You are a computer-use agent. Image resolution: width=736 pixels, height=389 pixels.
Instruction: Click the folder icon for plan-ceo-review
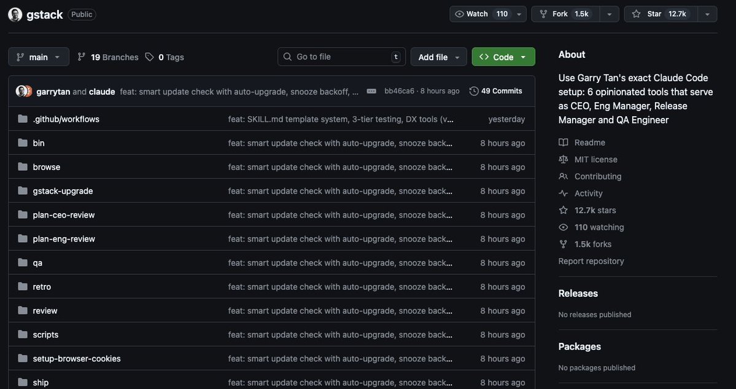click(x=23, y=214)
